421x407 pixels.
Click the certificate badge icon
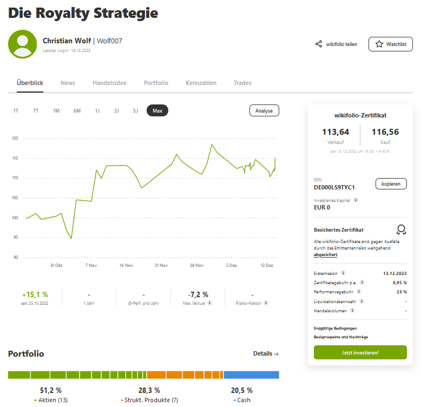(x=401, y=229)
